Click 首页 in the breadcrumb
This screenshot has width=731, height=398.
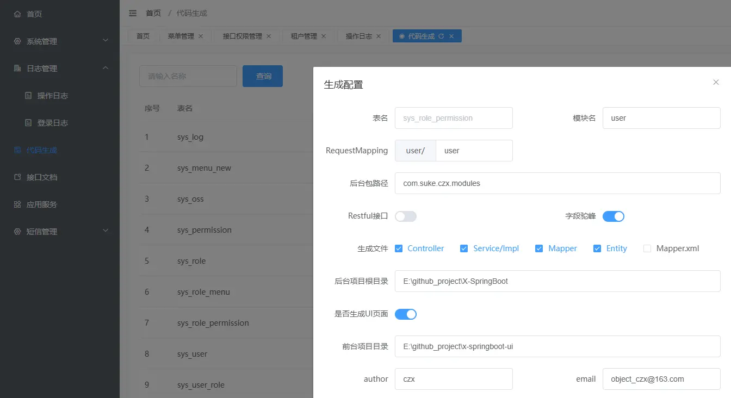pyautogui.click(x=153, y=13)
